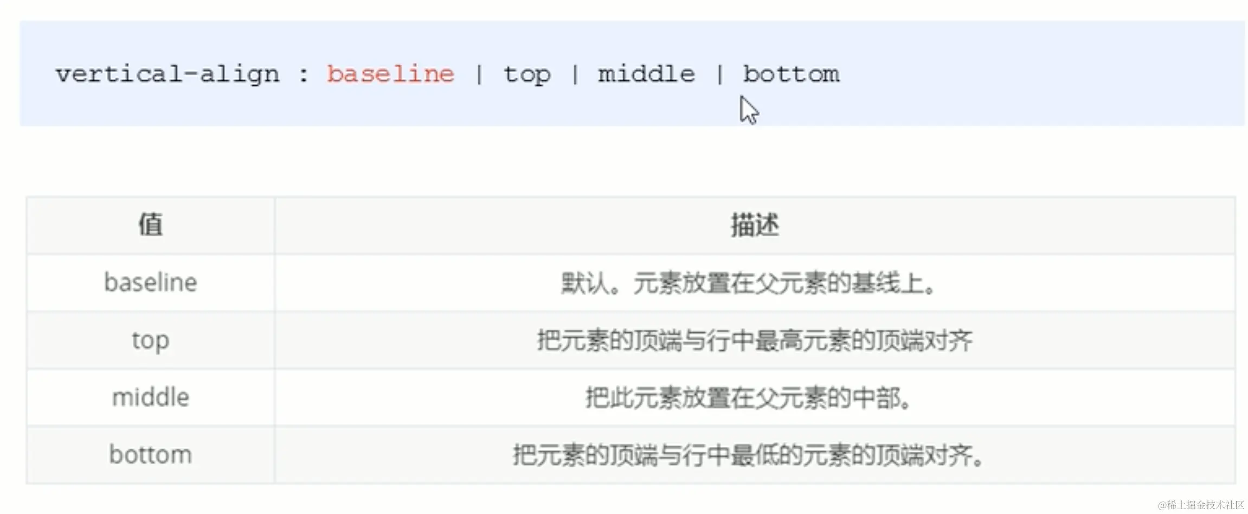Click the pipe separator between top and middle

(x=575, y=74)
